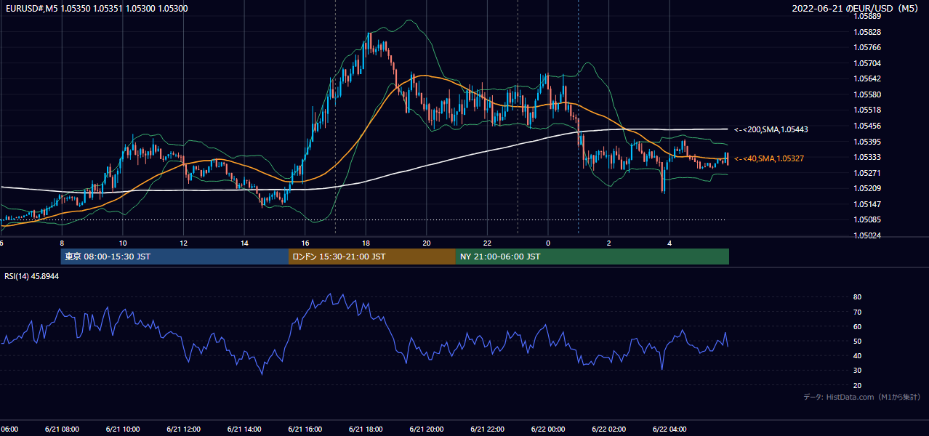Click hour label 0 under price chart
Screen dimensions: 929x436
(x=548, y=243)
